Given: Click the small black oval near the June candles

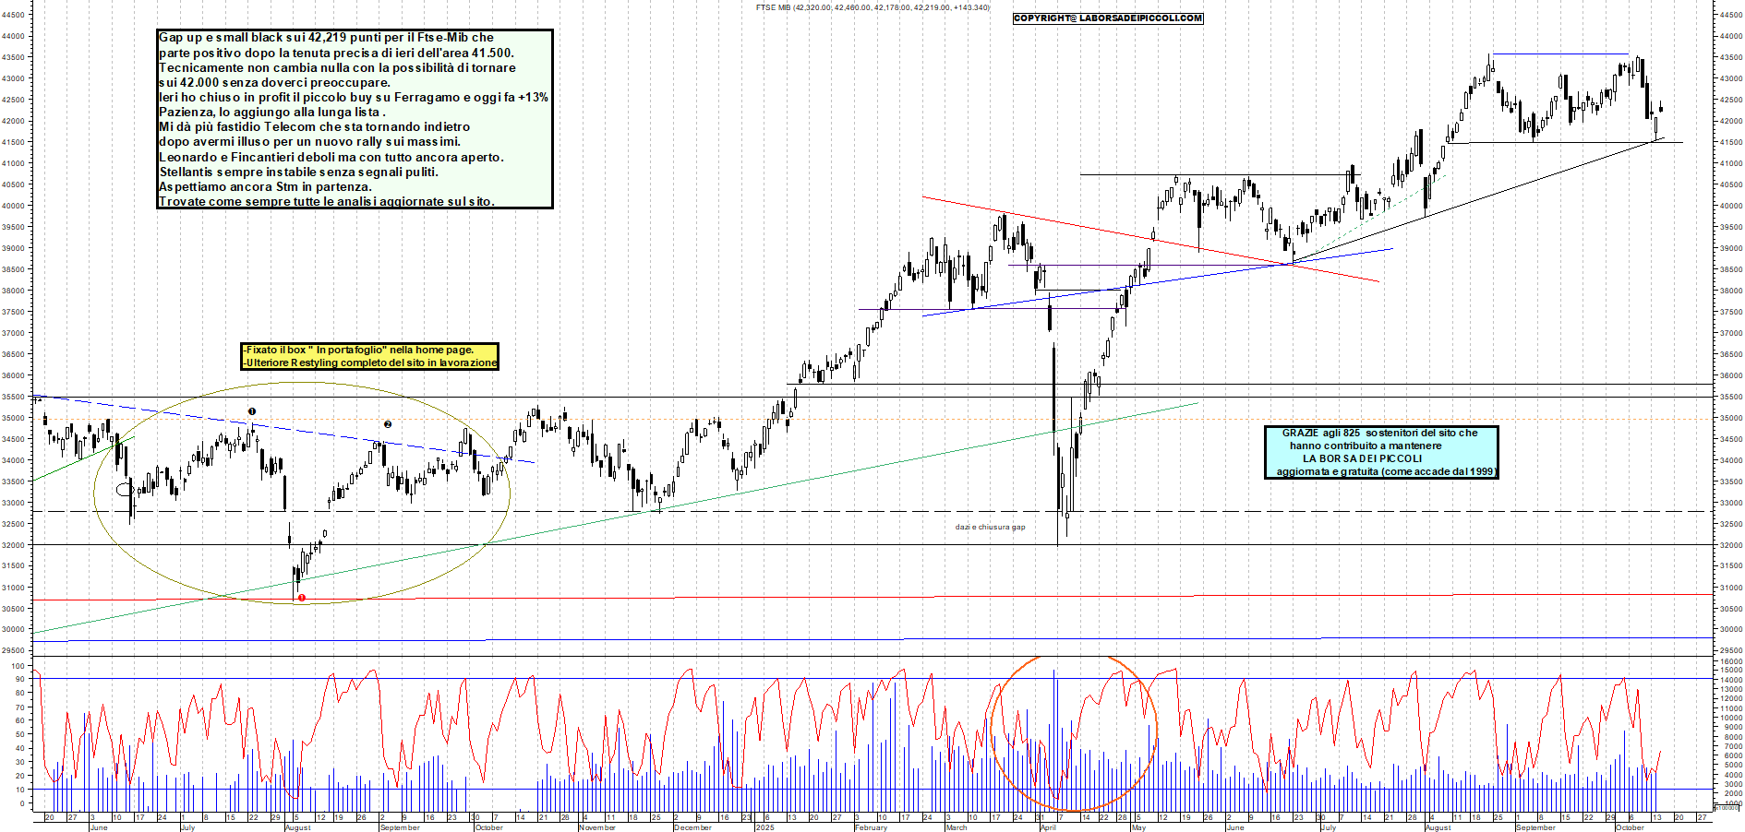Looking at the screenshot, I should coord(123,489).
